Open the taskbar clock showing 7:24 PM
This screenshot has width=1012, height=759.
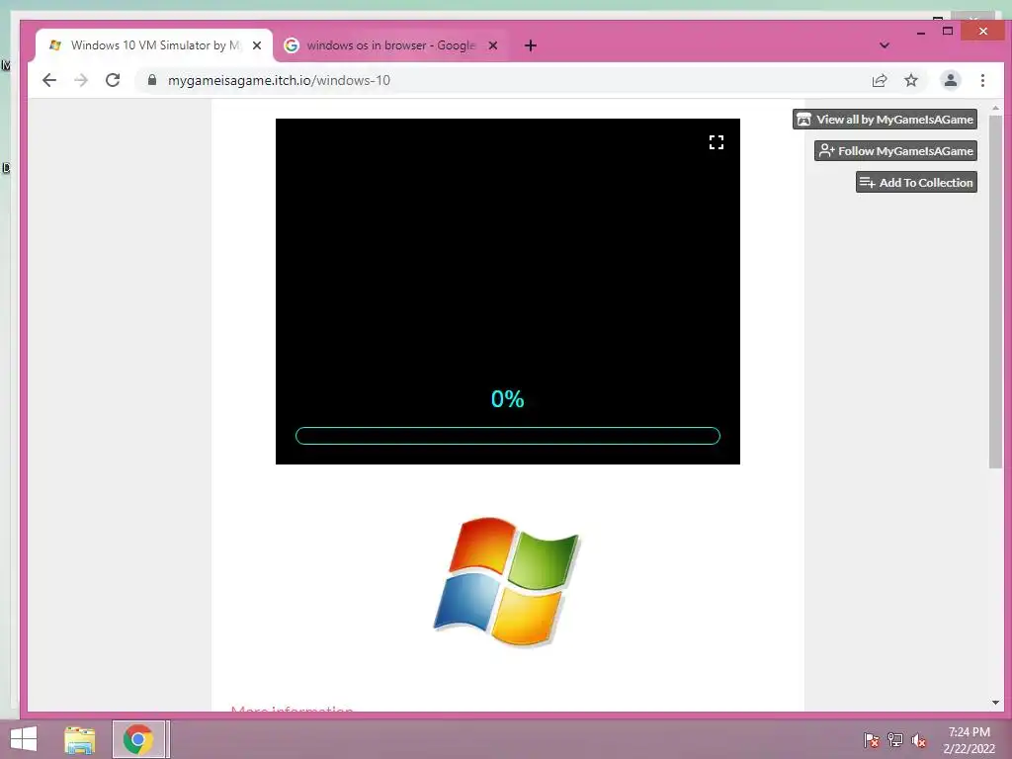969,739
